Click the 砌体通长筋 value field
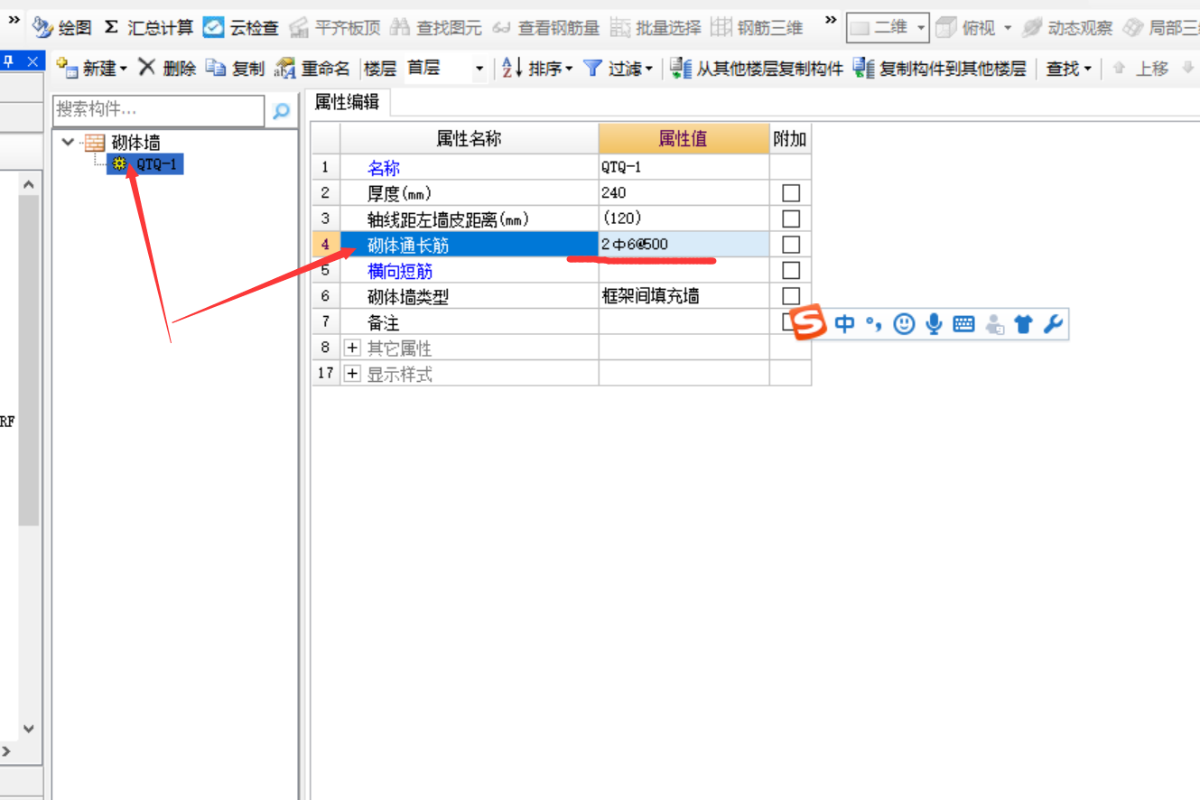This screenshot has width=1200, height=800. pyautogui.click(x=684, y=245)
